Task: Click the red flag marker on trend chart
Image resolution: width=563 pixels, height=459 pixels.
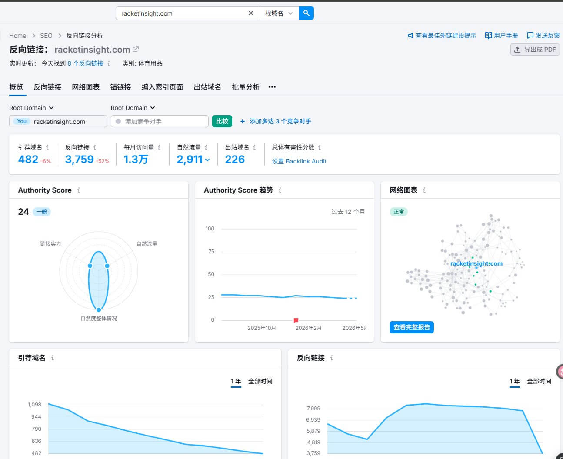Action: (x=296, y=320)
